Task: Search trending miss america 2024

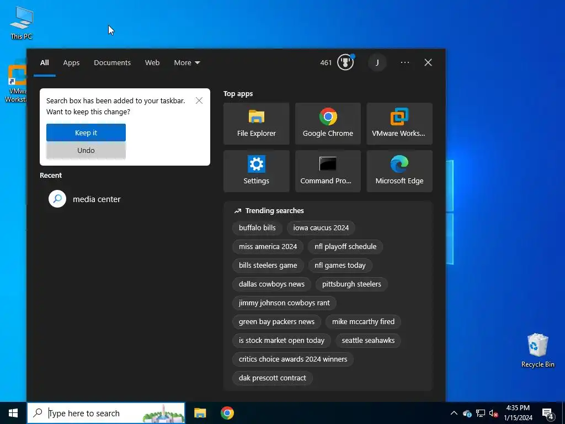Action: click(268, 247)
